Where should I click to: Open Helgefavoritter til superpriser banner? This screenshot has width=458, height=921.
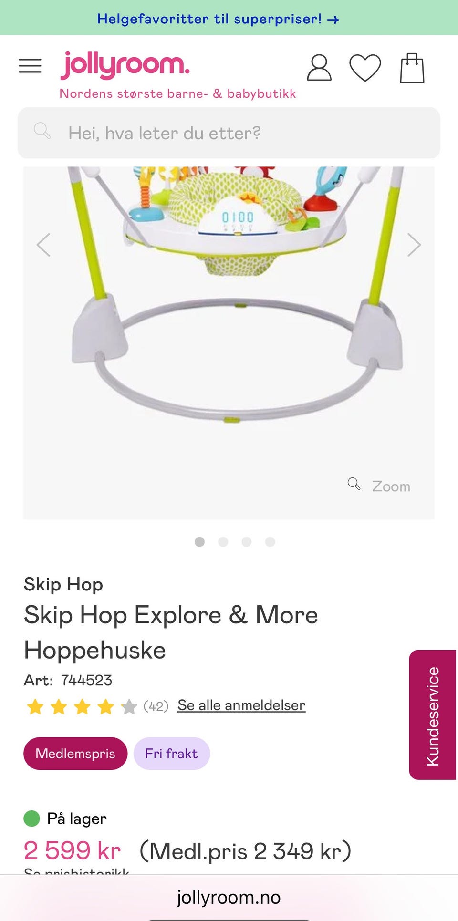219,19
